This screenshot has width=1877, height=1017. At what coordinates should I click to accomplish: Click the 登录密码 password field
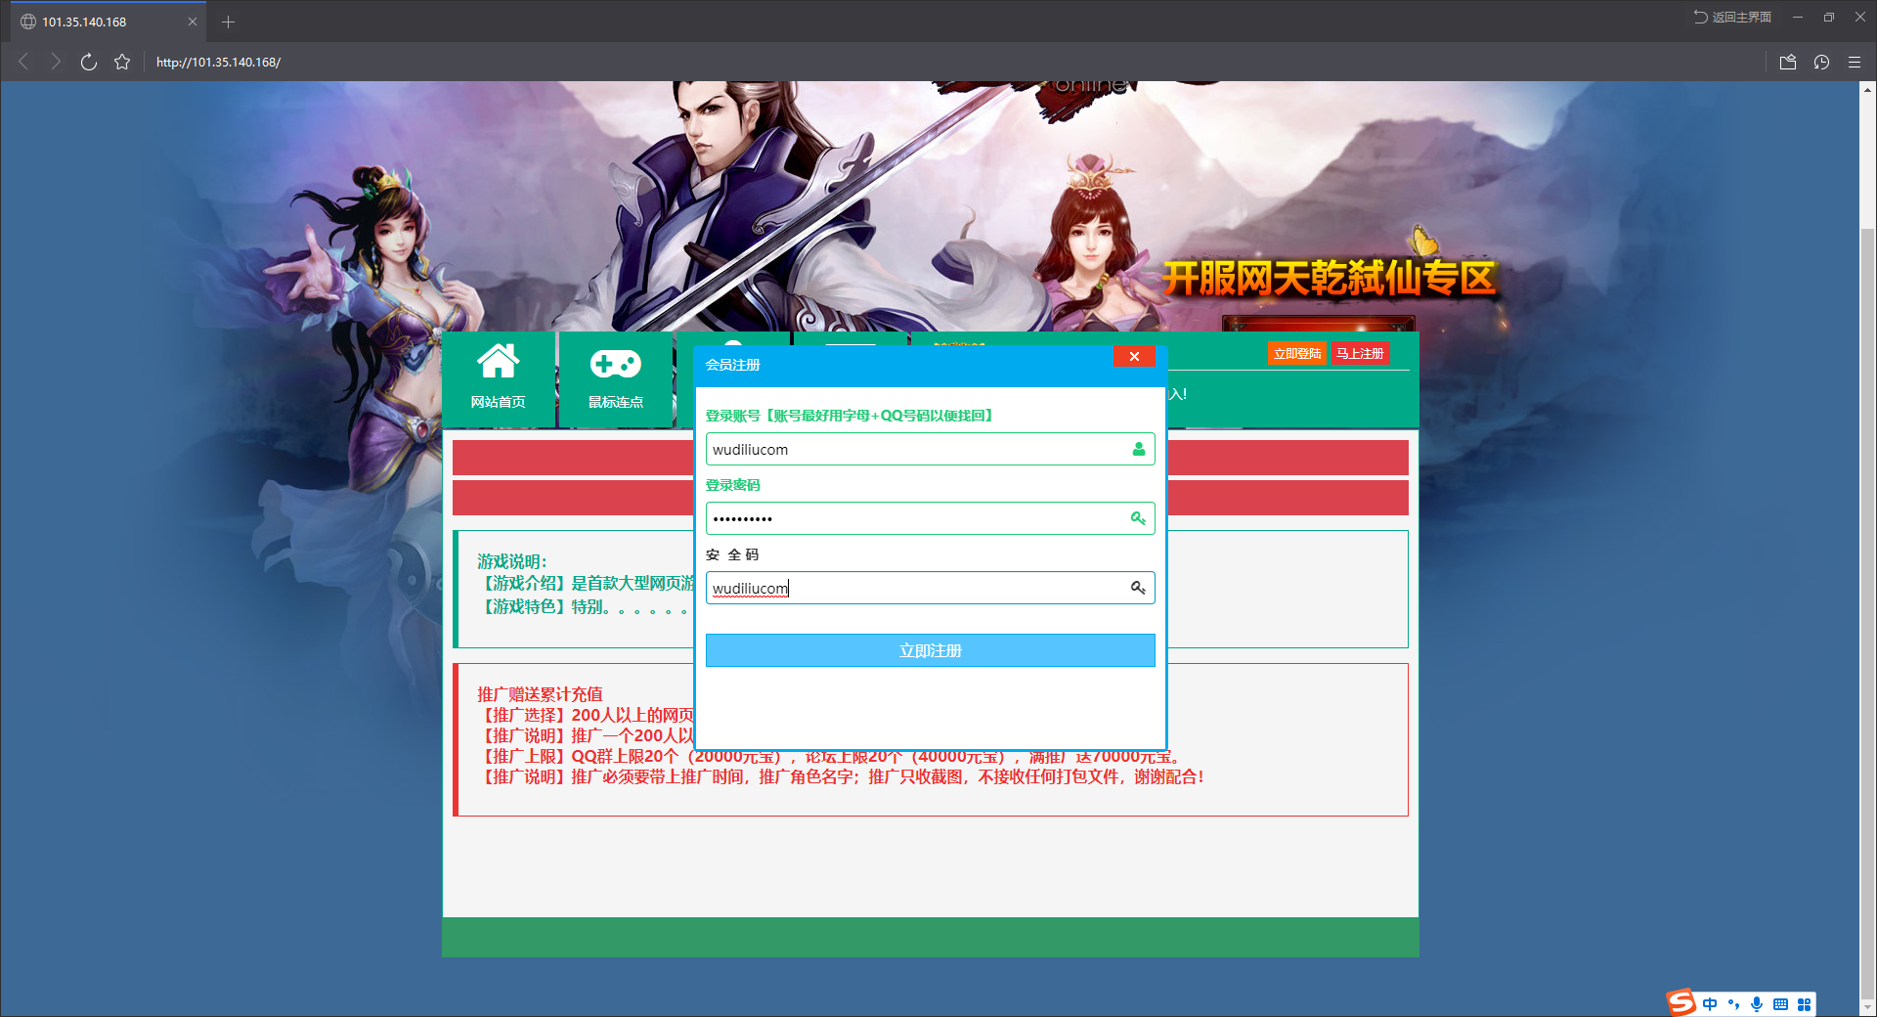931,518
